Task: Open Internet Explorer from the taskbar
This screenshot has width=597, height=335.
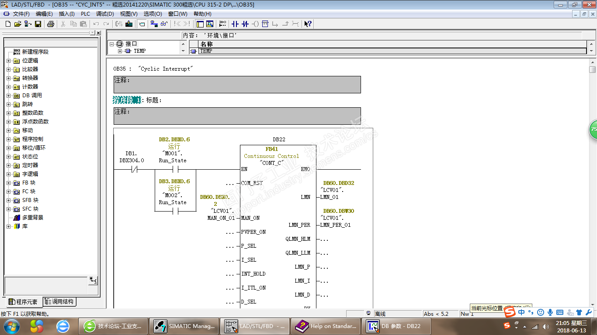Action: [x=63, y=326]
